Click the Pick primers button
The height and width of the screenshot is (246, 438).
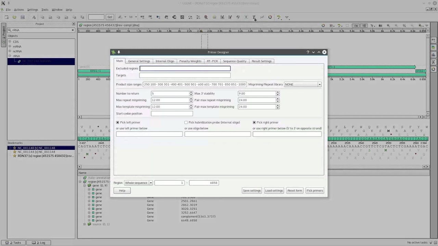[x=315, y=191]
